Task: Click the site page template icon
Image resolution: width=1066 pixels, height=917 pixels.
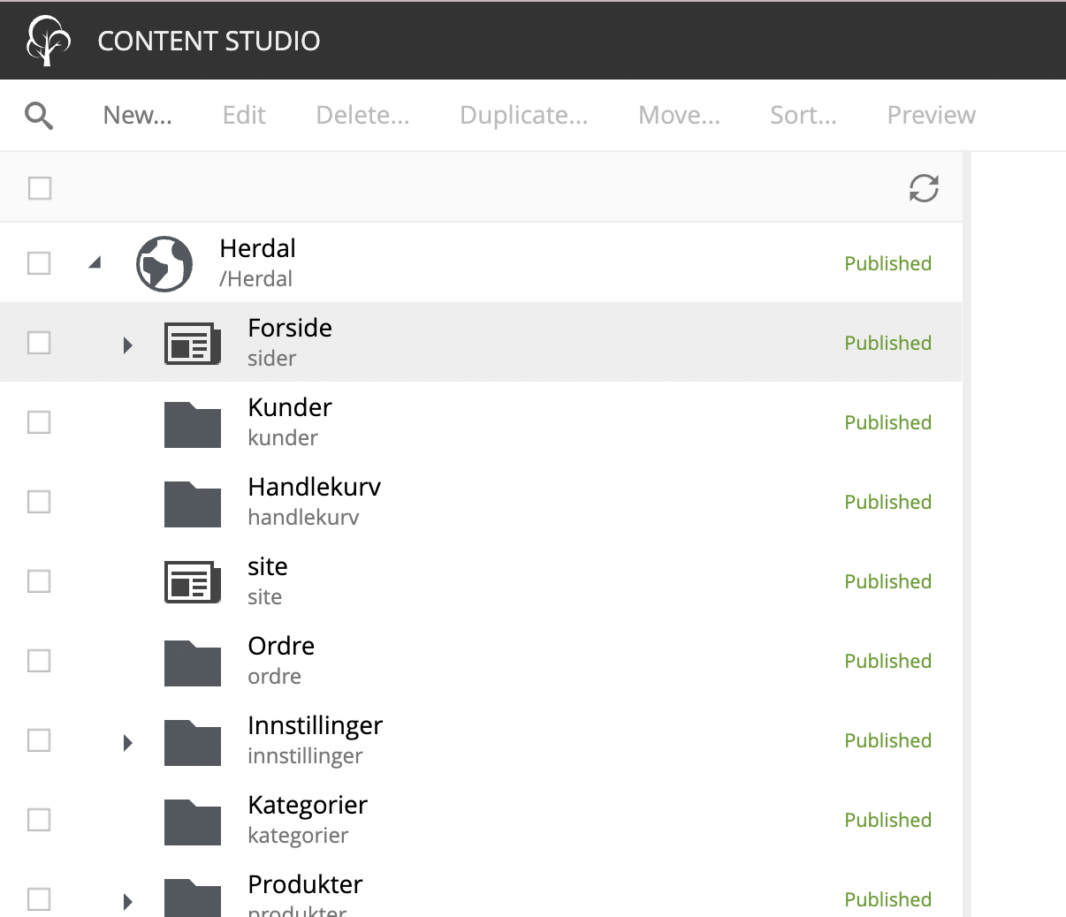Action: pos(192,581)
